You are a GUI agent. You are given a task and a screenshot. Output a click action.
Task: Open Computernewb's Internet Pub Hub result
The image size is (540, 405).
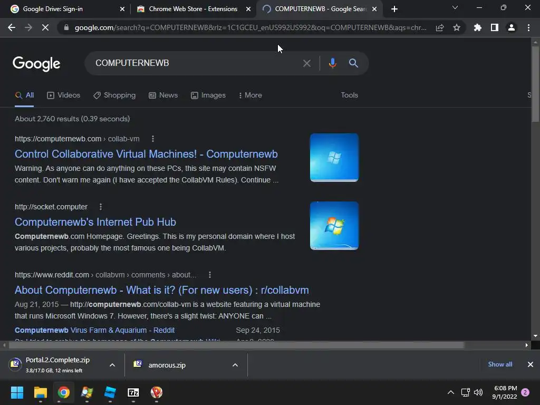tap(95, 222)
